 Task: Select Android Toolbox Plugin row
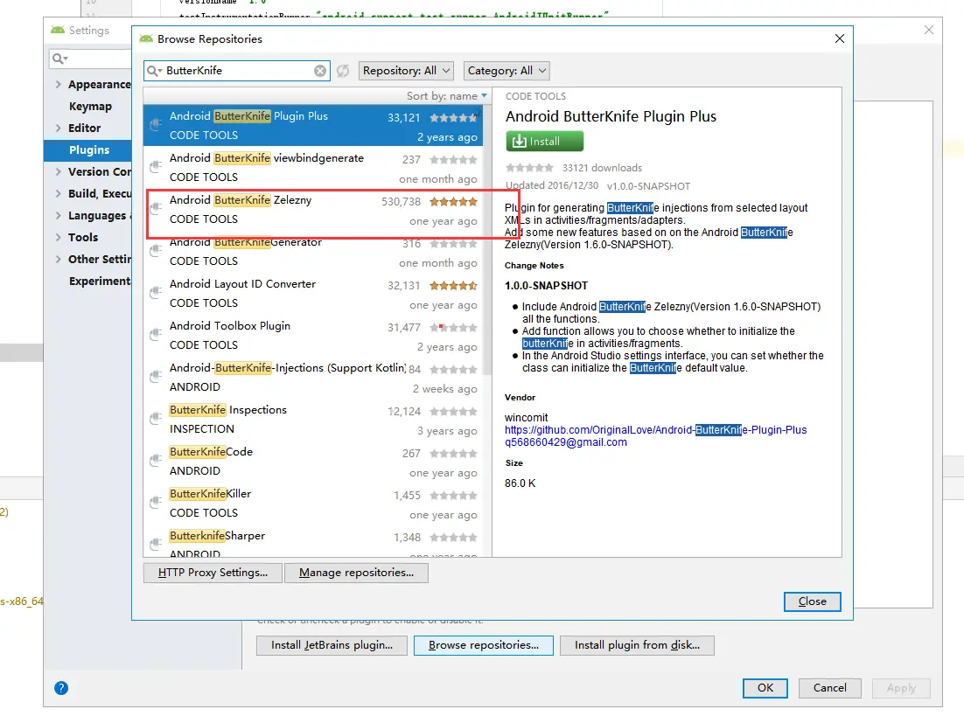pyautogui.click(x=313, y=336)
